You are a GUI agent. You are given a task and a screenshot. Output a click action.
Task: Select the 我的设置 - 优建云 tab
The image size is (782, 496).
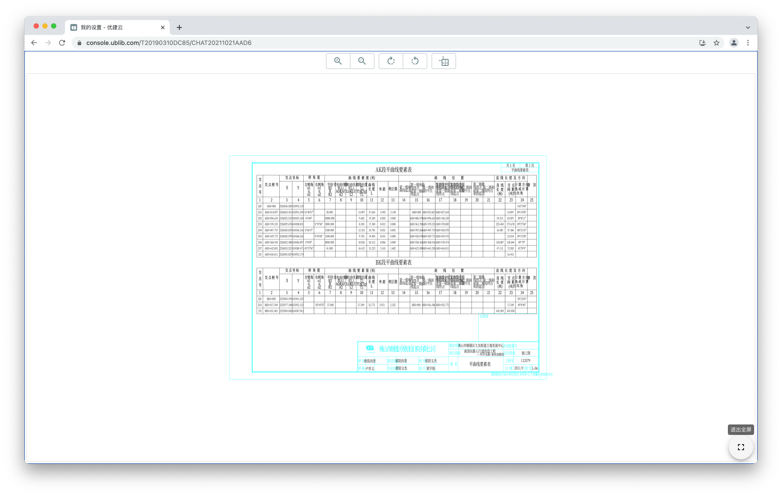pyautogui.click(x=113, y=27)
